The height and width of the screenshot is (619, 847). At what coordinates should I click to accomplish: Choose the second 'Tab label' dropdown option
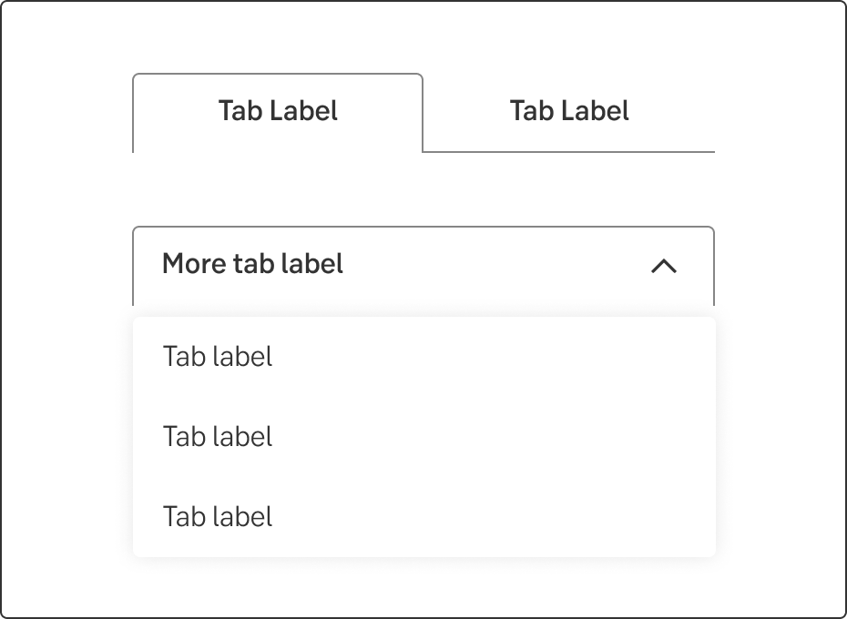coord(218,437)
